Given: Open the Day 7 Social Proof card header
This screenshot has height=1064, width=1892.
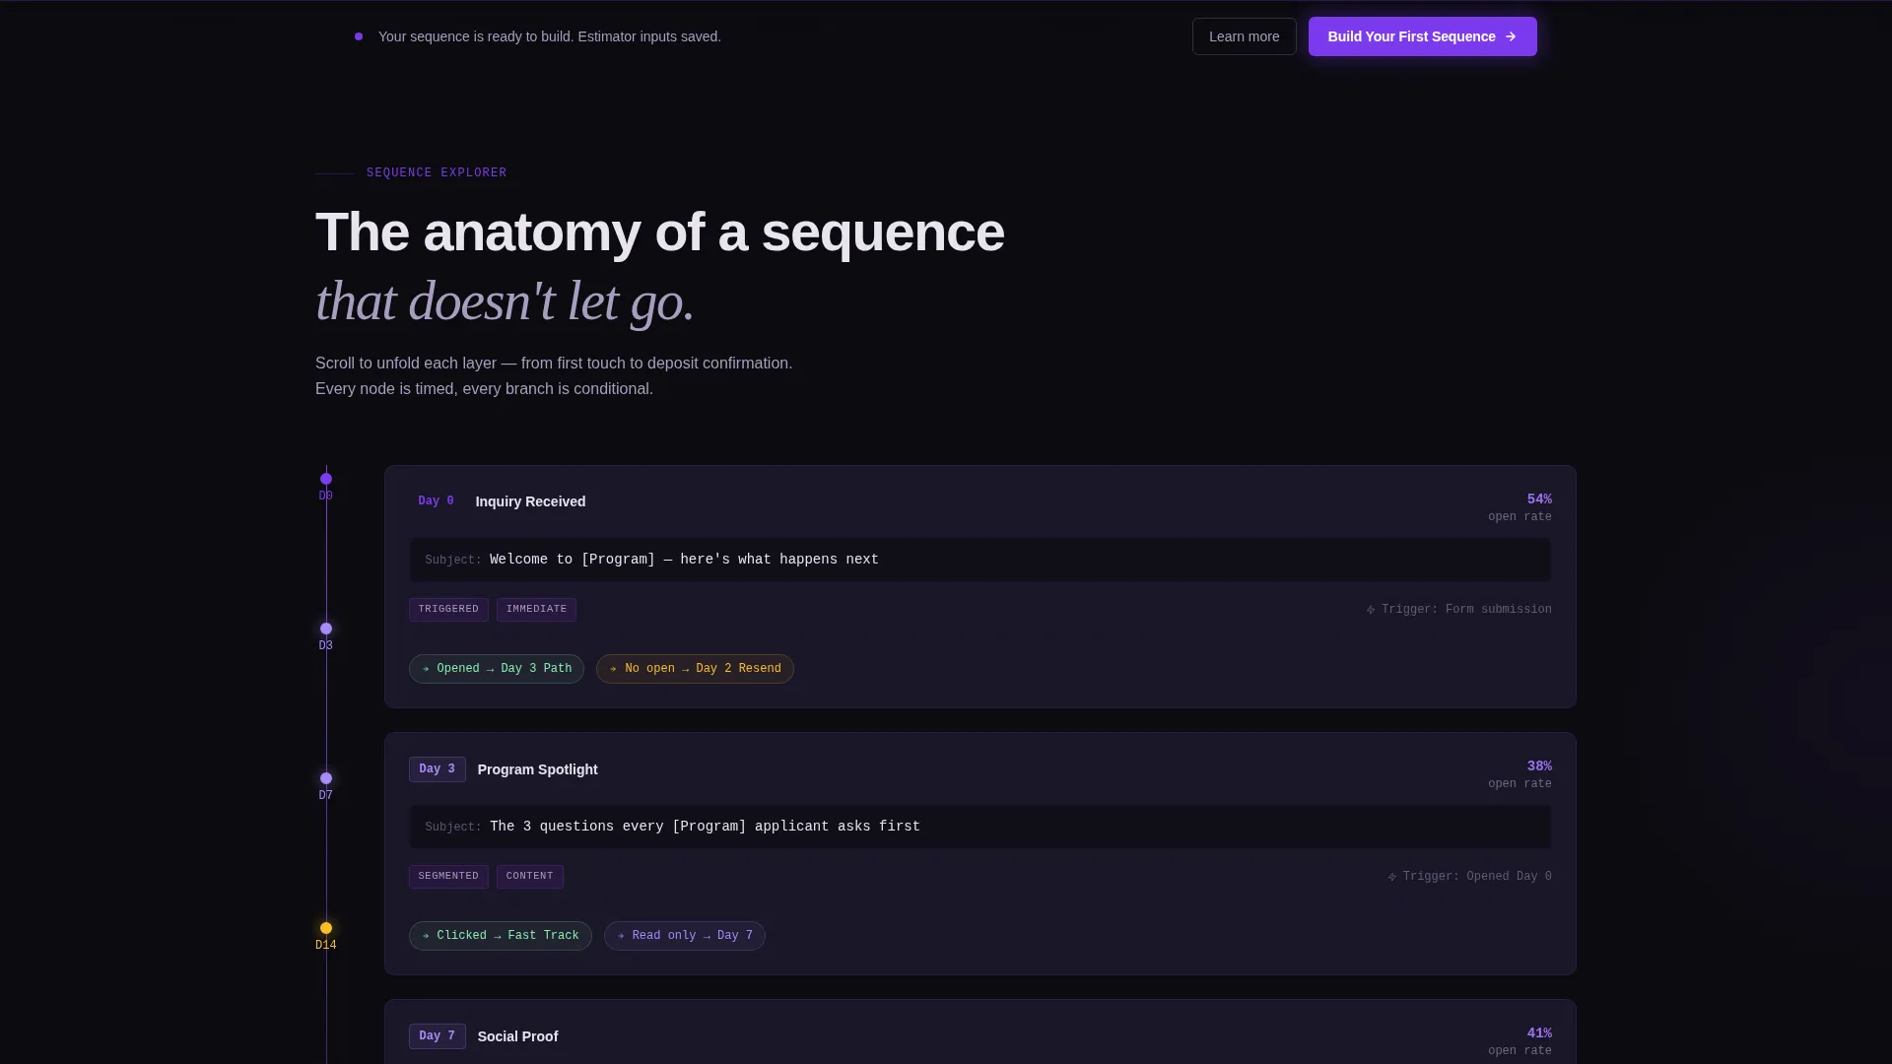Looking at the screenshot, I should (980, 1036).
